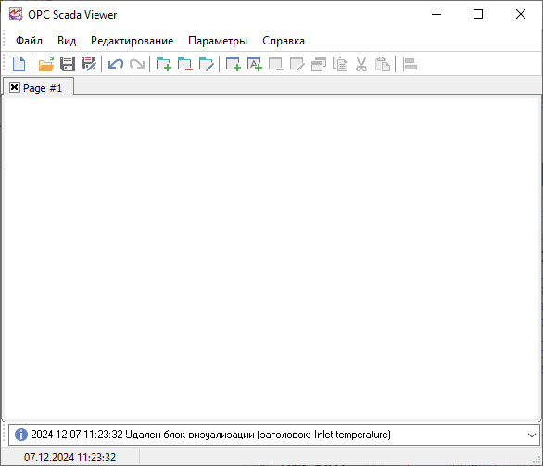Click the log message about Inlet temperature

pos(210,435)
